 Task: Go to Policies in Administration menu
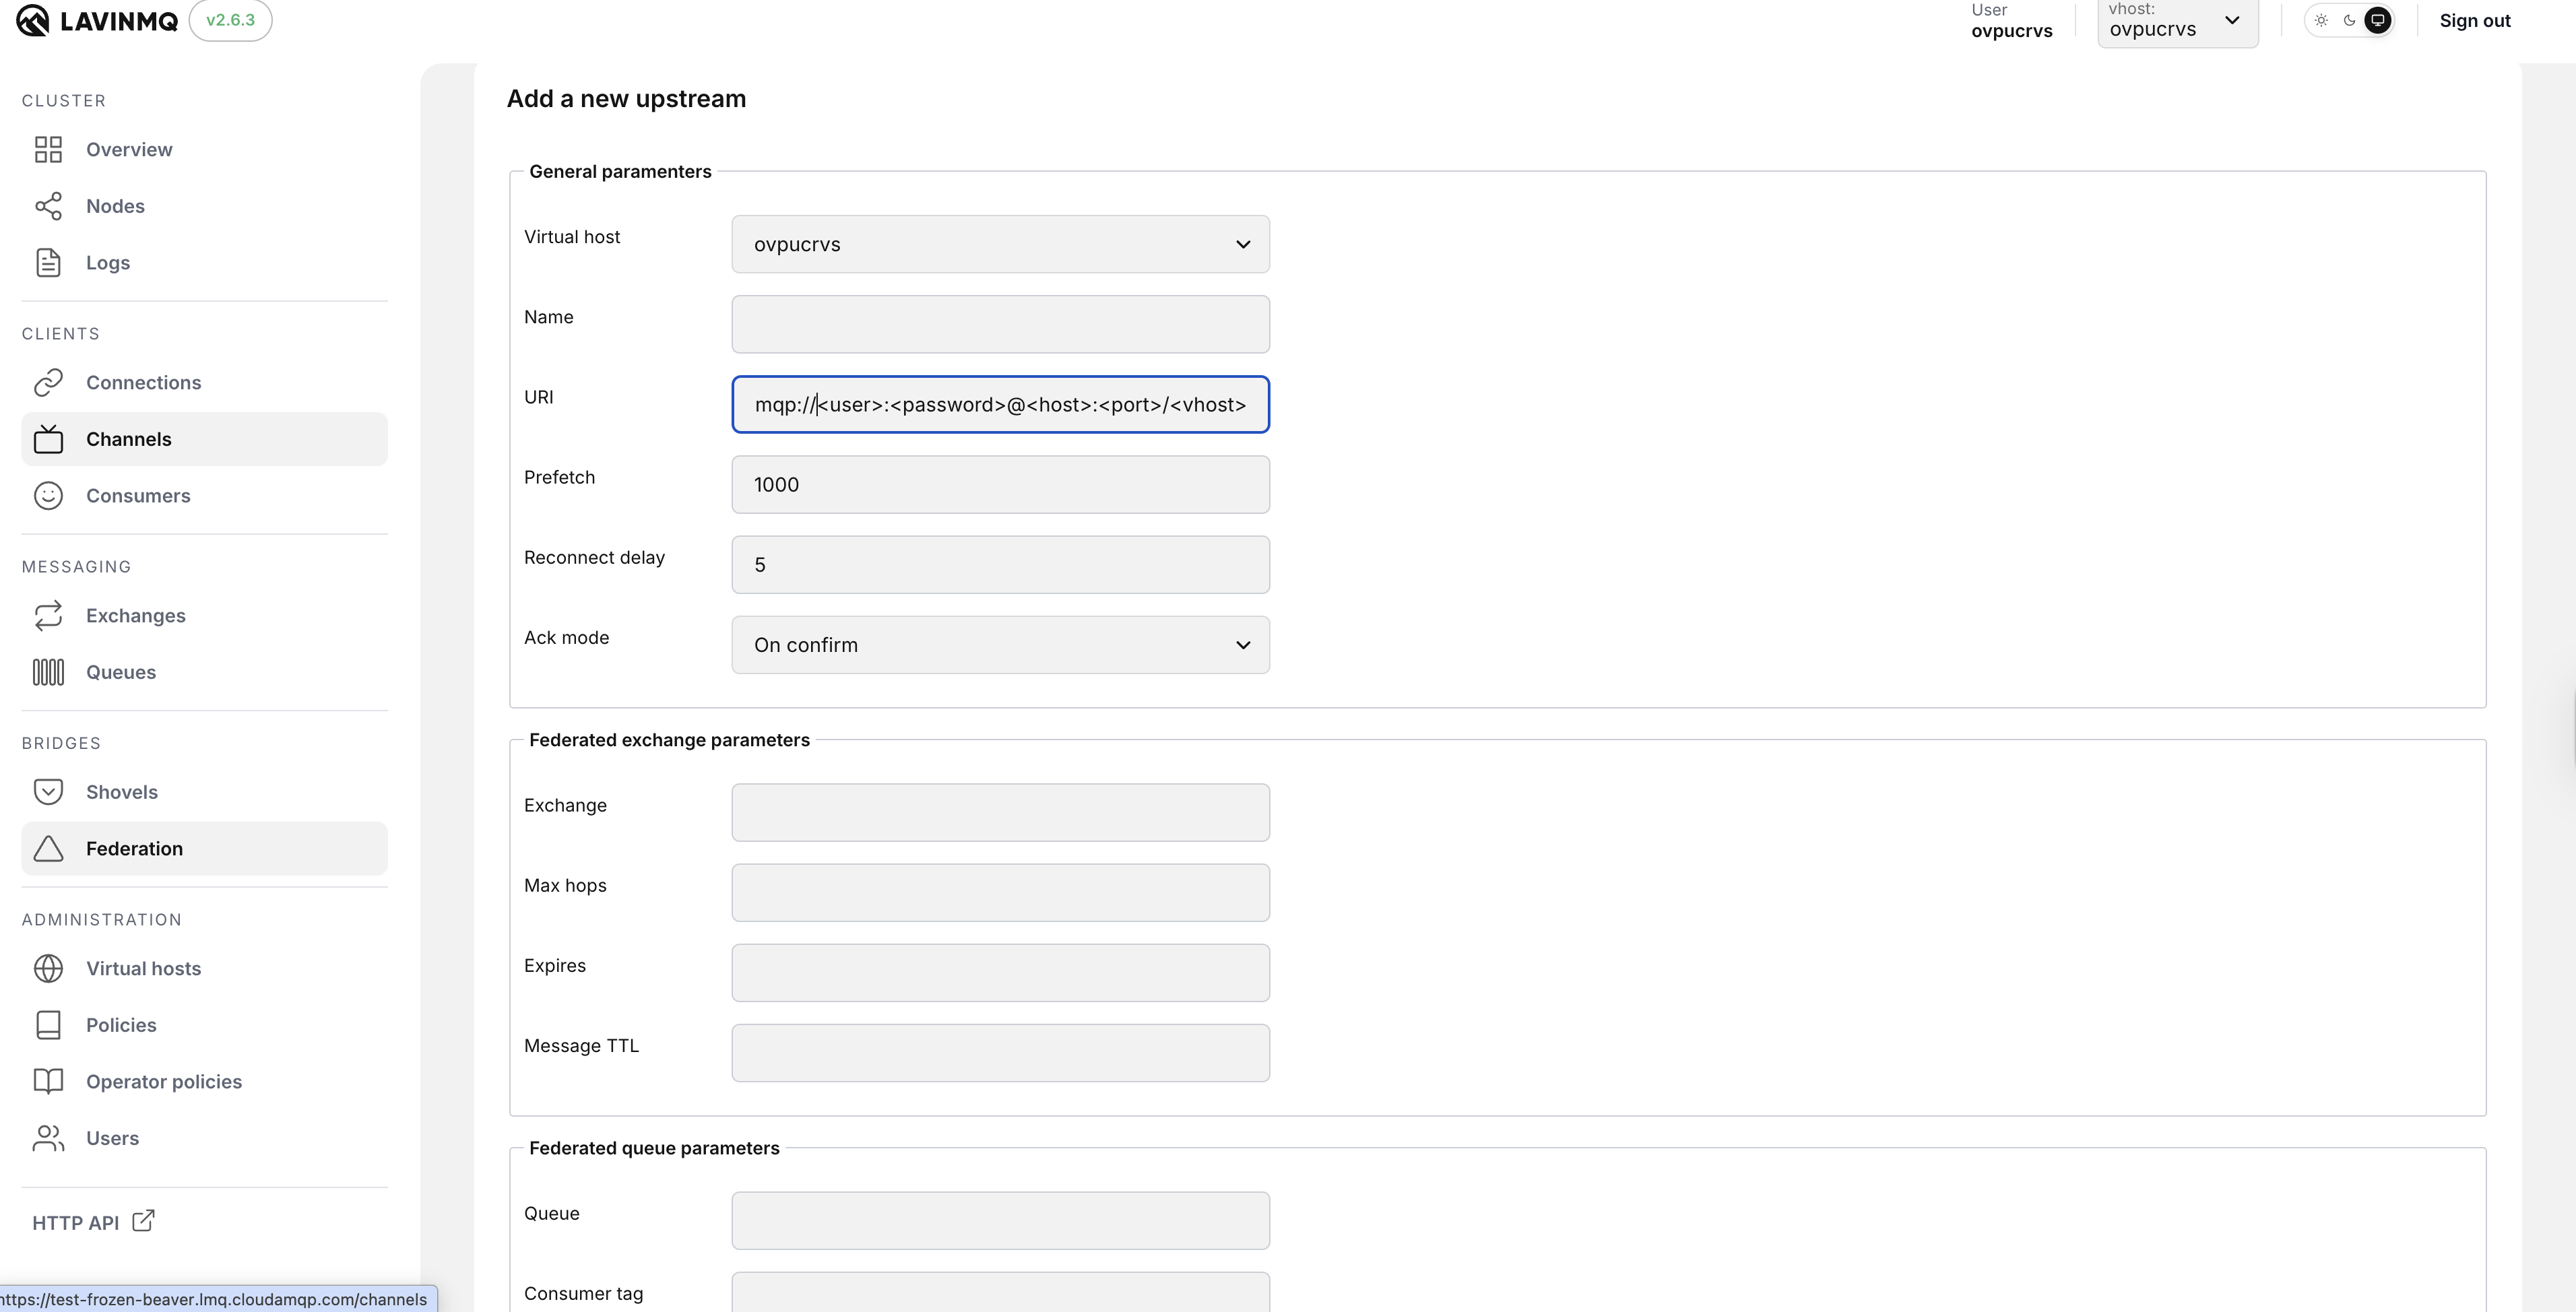point(121,1025)
